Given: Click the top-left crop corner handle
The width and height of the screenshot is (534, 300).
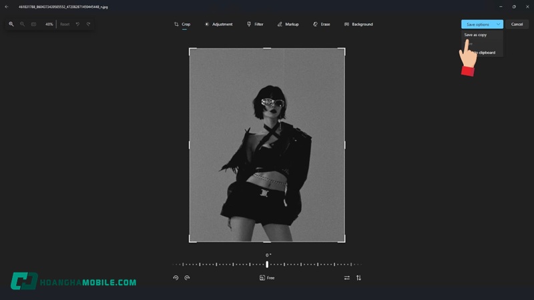Looking at the screenshot, I should [191, 49].
